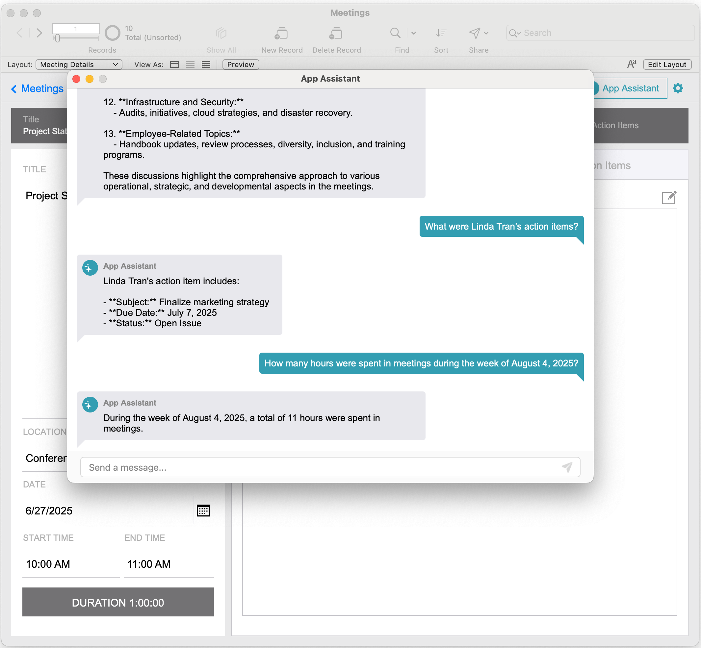Expand the Share options chevron
This screenshot has height=648, width=701.
click(x=486, y=33)
